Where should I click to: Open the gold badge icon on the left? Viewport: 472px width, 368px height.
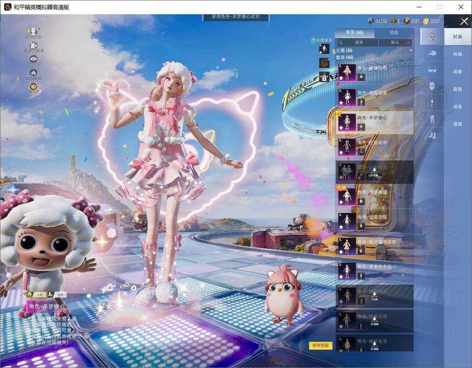point(34,87)
